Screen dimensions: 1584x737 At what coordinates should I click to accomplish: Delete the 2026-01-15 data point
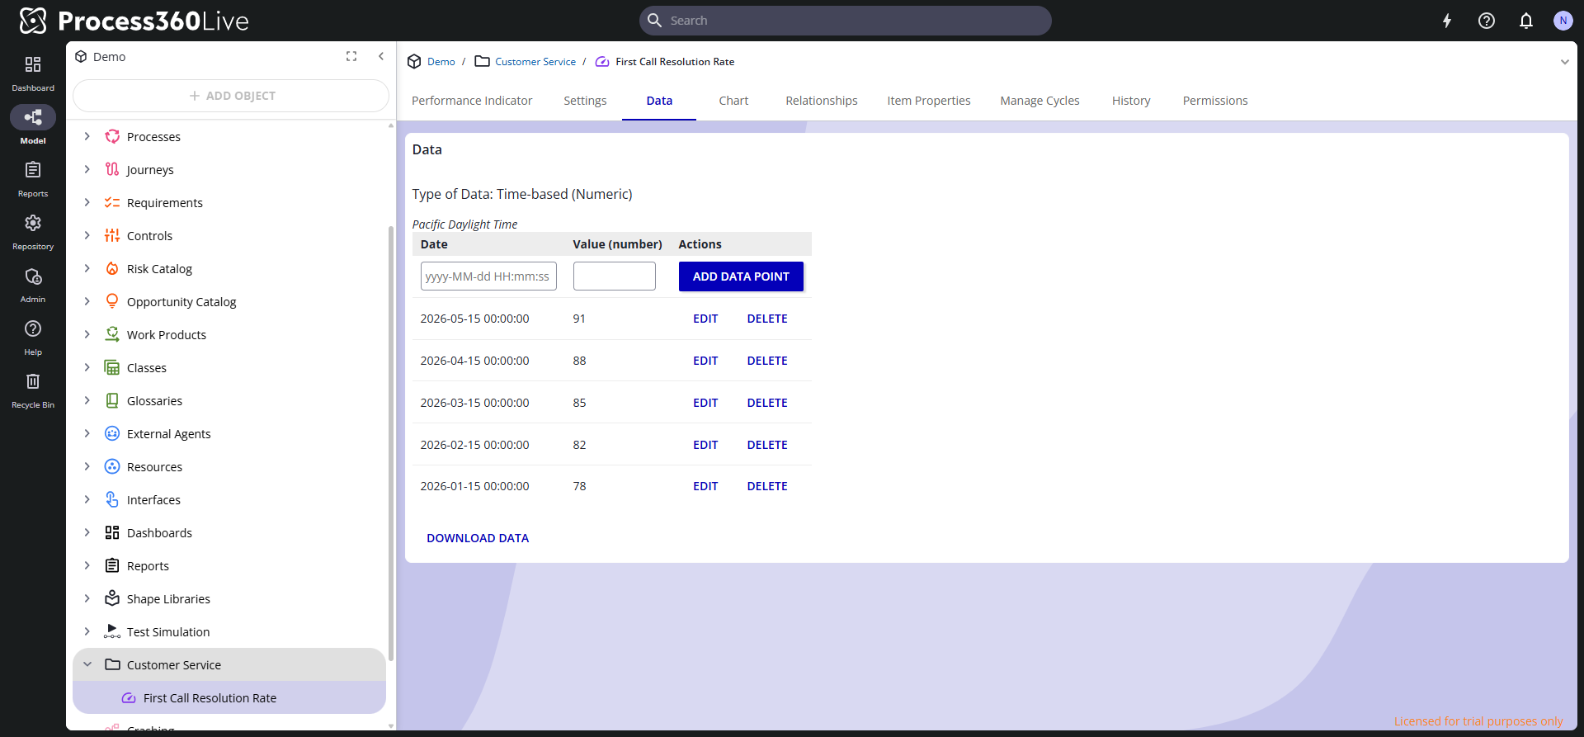coord(767,486)
